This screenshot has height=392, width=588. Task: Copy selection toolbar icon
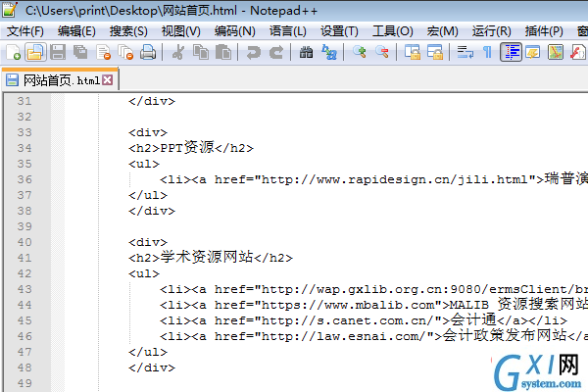[x=201, y=52]
